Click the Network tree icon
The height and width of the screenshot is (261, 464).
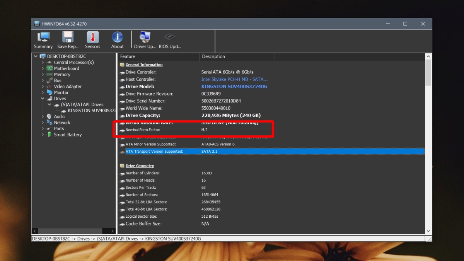coord(50,123)
